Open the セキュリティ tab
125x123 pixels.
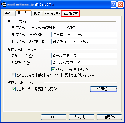53,14
